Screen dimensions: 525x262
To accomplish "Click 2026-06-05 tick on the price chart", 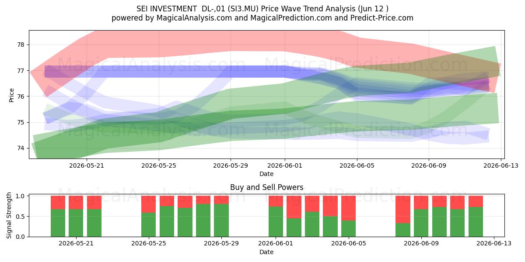I will tap(357, 165).
